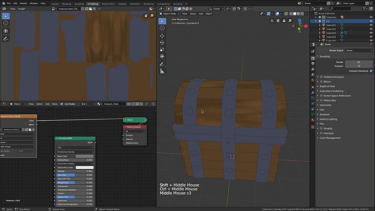Select the Cursor tool in UV editor
Image resolution: width=375 pixels, height=211 pixels.
point(6,23)
